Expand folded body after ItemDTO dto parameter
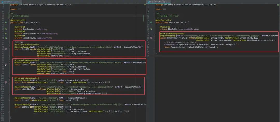This screenshot has height=122, width=280. pos(67,56)
